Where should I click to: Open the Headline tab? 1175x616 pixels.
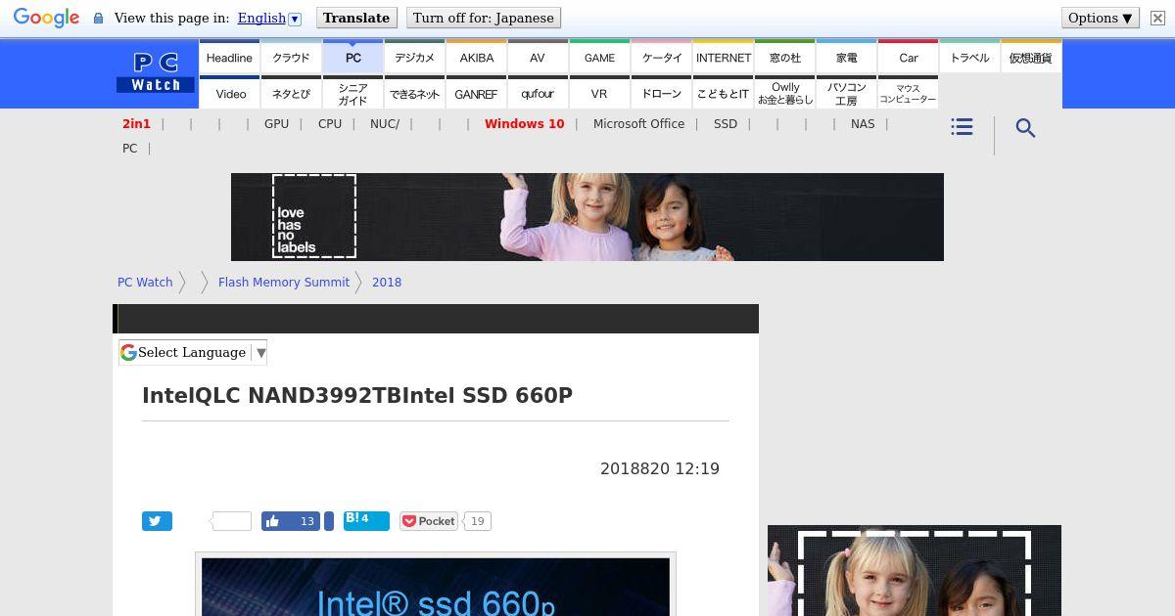click(x=229, y=58)
